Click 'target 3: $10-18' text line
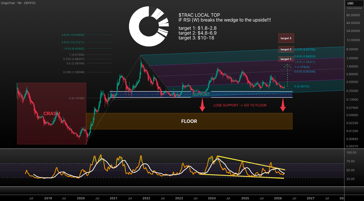This screenshot has width=364, height=201. click(196, 37)
